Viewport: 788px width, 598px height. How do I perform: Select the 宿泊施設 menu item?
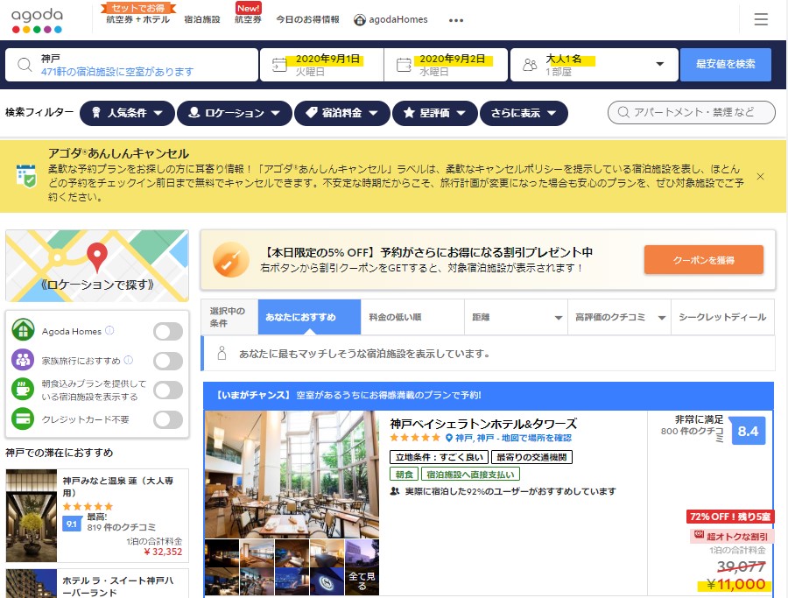pyautogui.click(x=202, y=19)
